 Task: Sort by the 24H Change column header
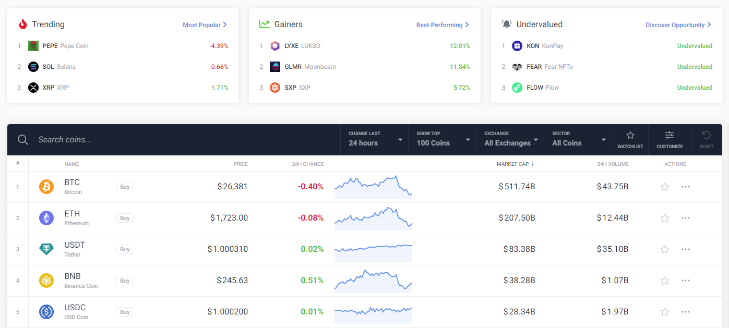308,164
